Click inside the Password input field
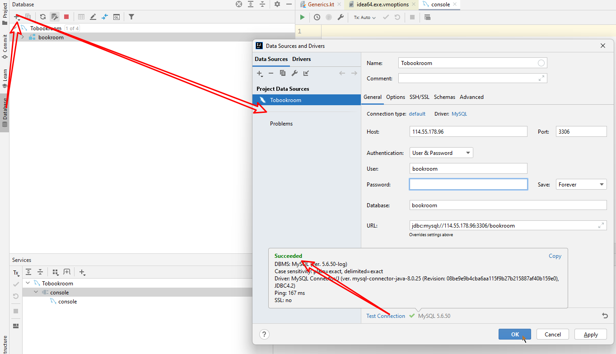The width and height of the screenshot is (616, 354). click(468, 184)
